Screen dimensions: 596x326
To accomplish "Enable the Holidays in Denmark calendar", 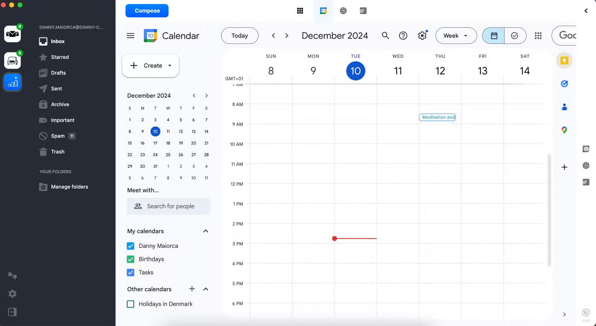I will click(x=130, y=304).
